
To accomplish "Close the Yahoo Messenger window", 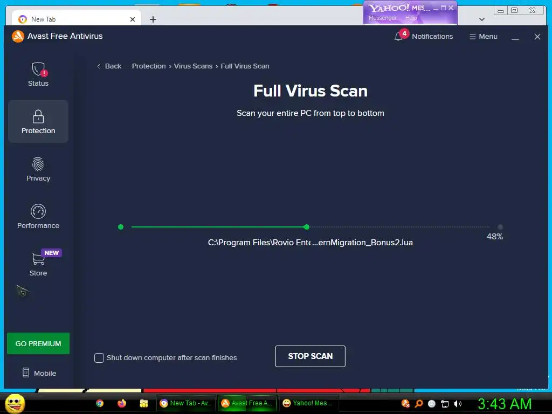I will 451,8.
